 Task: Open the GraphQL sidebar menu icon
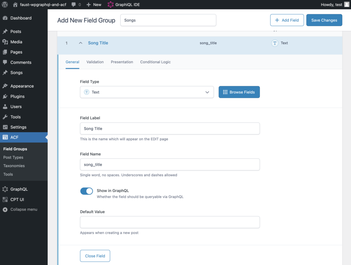(x=5, y=189)
